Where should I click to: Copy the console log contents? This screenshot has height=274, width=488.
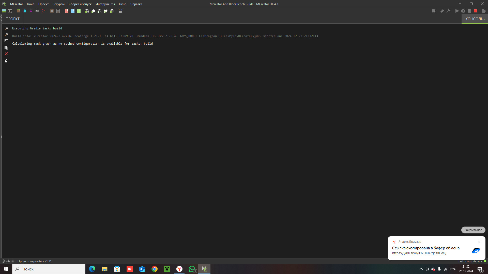pos(6,47)
